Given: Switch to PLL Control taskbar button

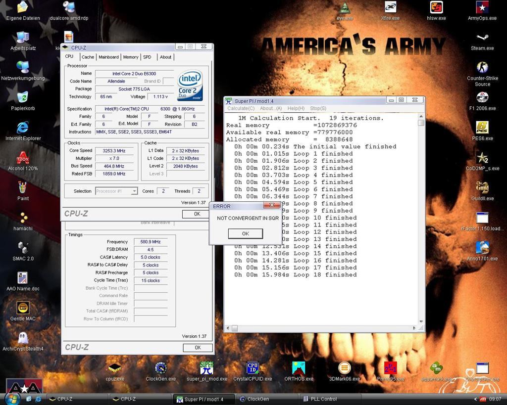Looking at the screenshot, I should click(x=330, y=399).
